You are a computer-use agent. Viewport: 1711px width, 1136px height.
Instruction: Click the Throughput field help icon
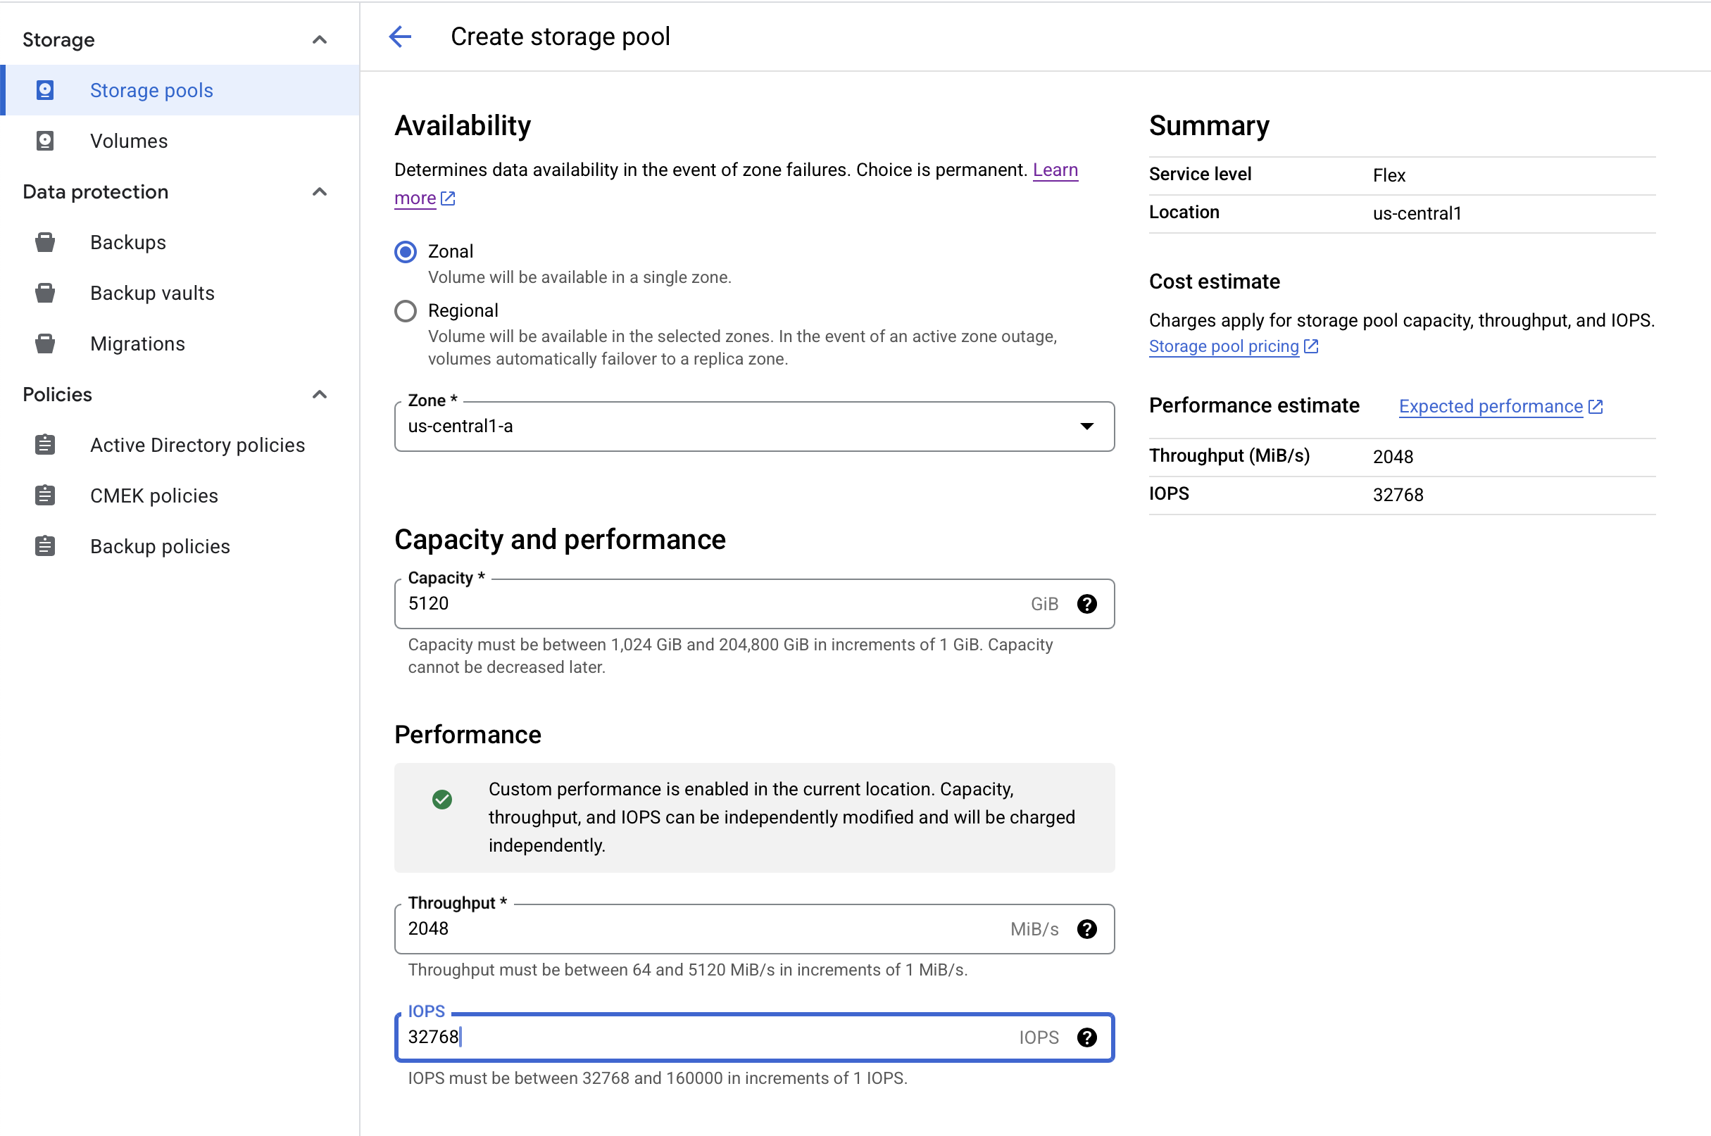(1086, 929)
